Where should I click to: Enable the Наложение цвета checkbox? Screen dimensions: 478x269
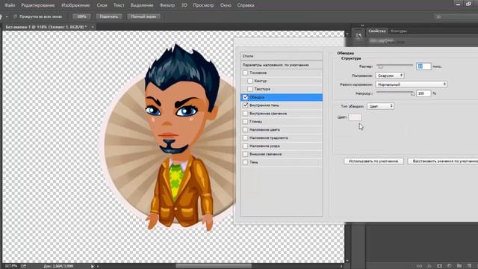[246, 129]
